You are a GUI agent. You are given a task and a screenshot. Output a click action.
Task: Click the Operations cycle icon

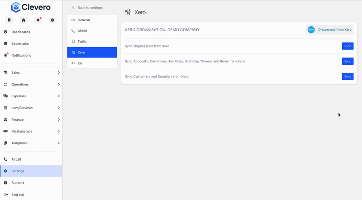(5, 84)
